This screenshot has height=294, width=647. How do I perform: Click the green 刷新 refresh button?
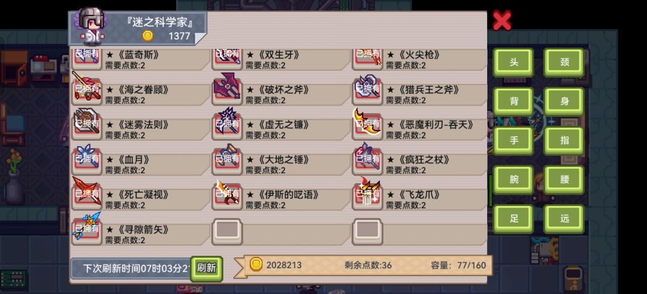click(206, 268)
